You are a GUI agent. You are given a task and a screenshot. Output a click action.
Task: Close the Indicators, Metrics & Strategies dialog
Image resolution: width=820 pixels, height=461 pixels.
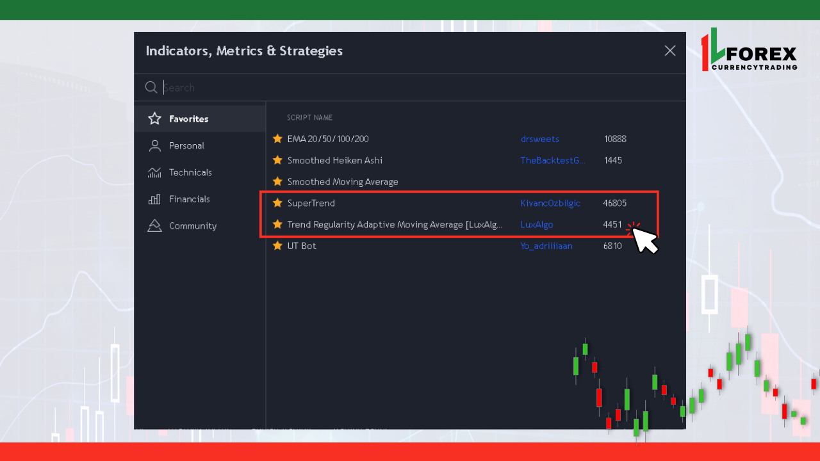[x=670, y=51]
